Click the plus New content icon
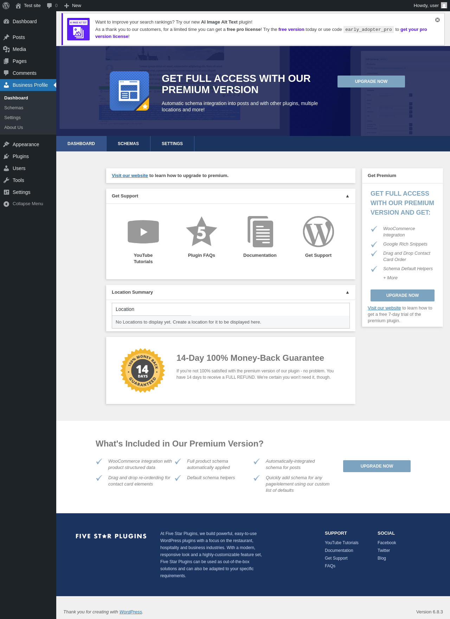Screen dimensions: 450x619 66,6
